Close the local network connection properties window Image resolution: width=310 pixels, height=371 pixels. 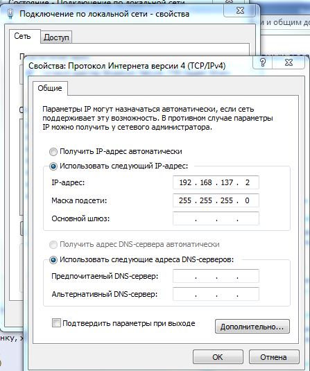pos(240,10)
